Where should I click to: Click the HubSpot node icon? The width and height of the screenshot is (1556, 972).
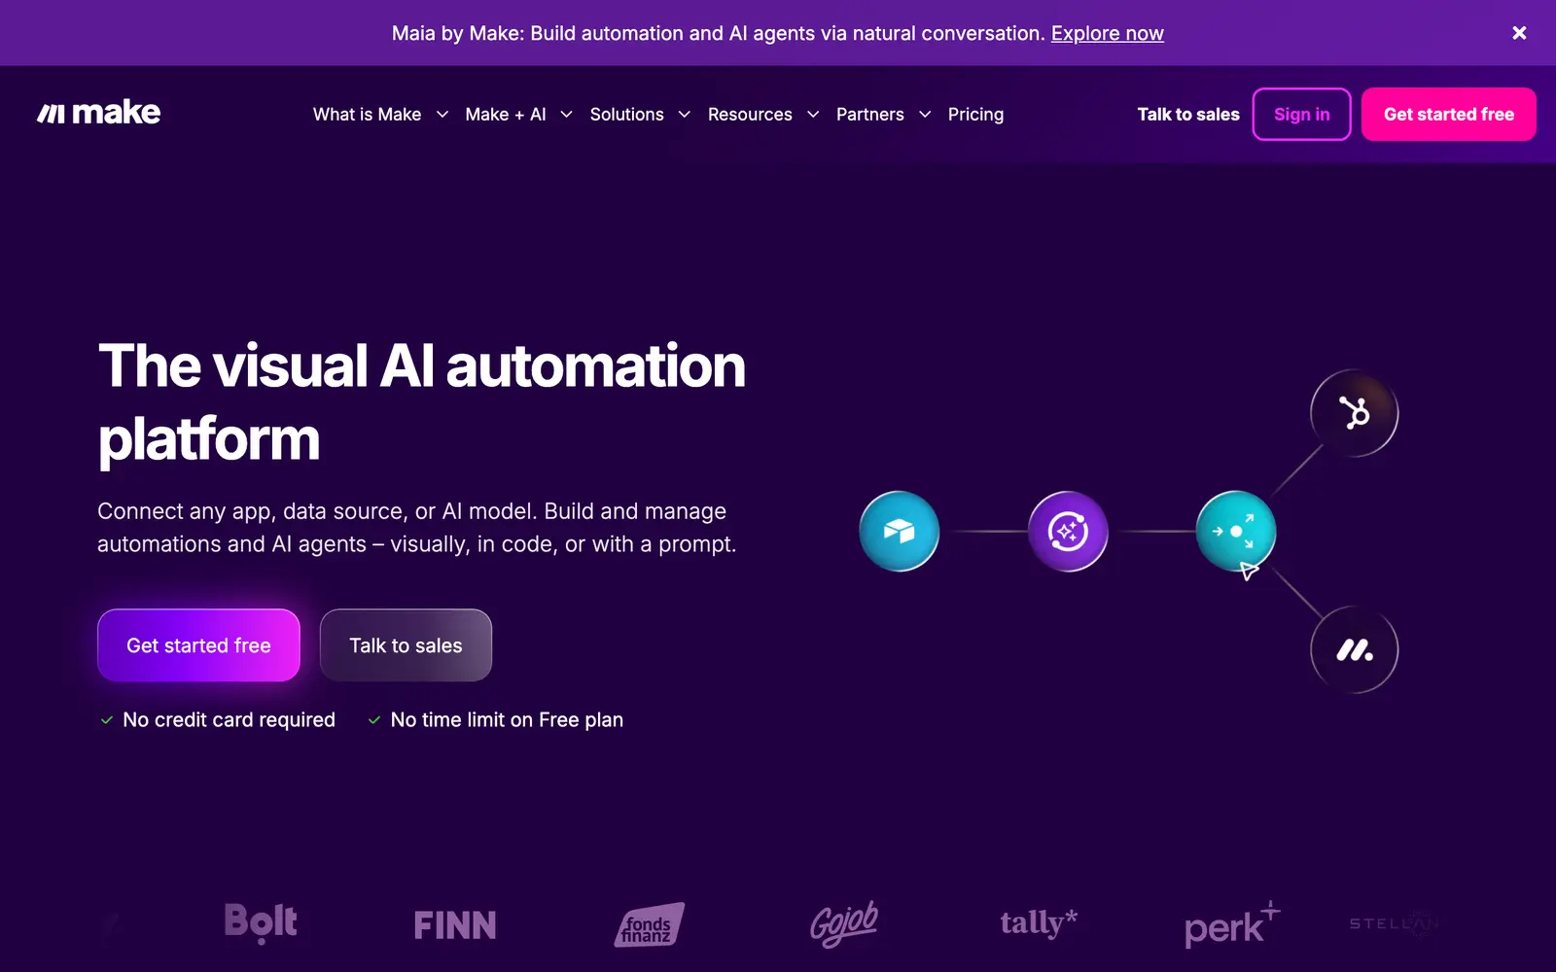click(x=1354, y=413)
